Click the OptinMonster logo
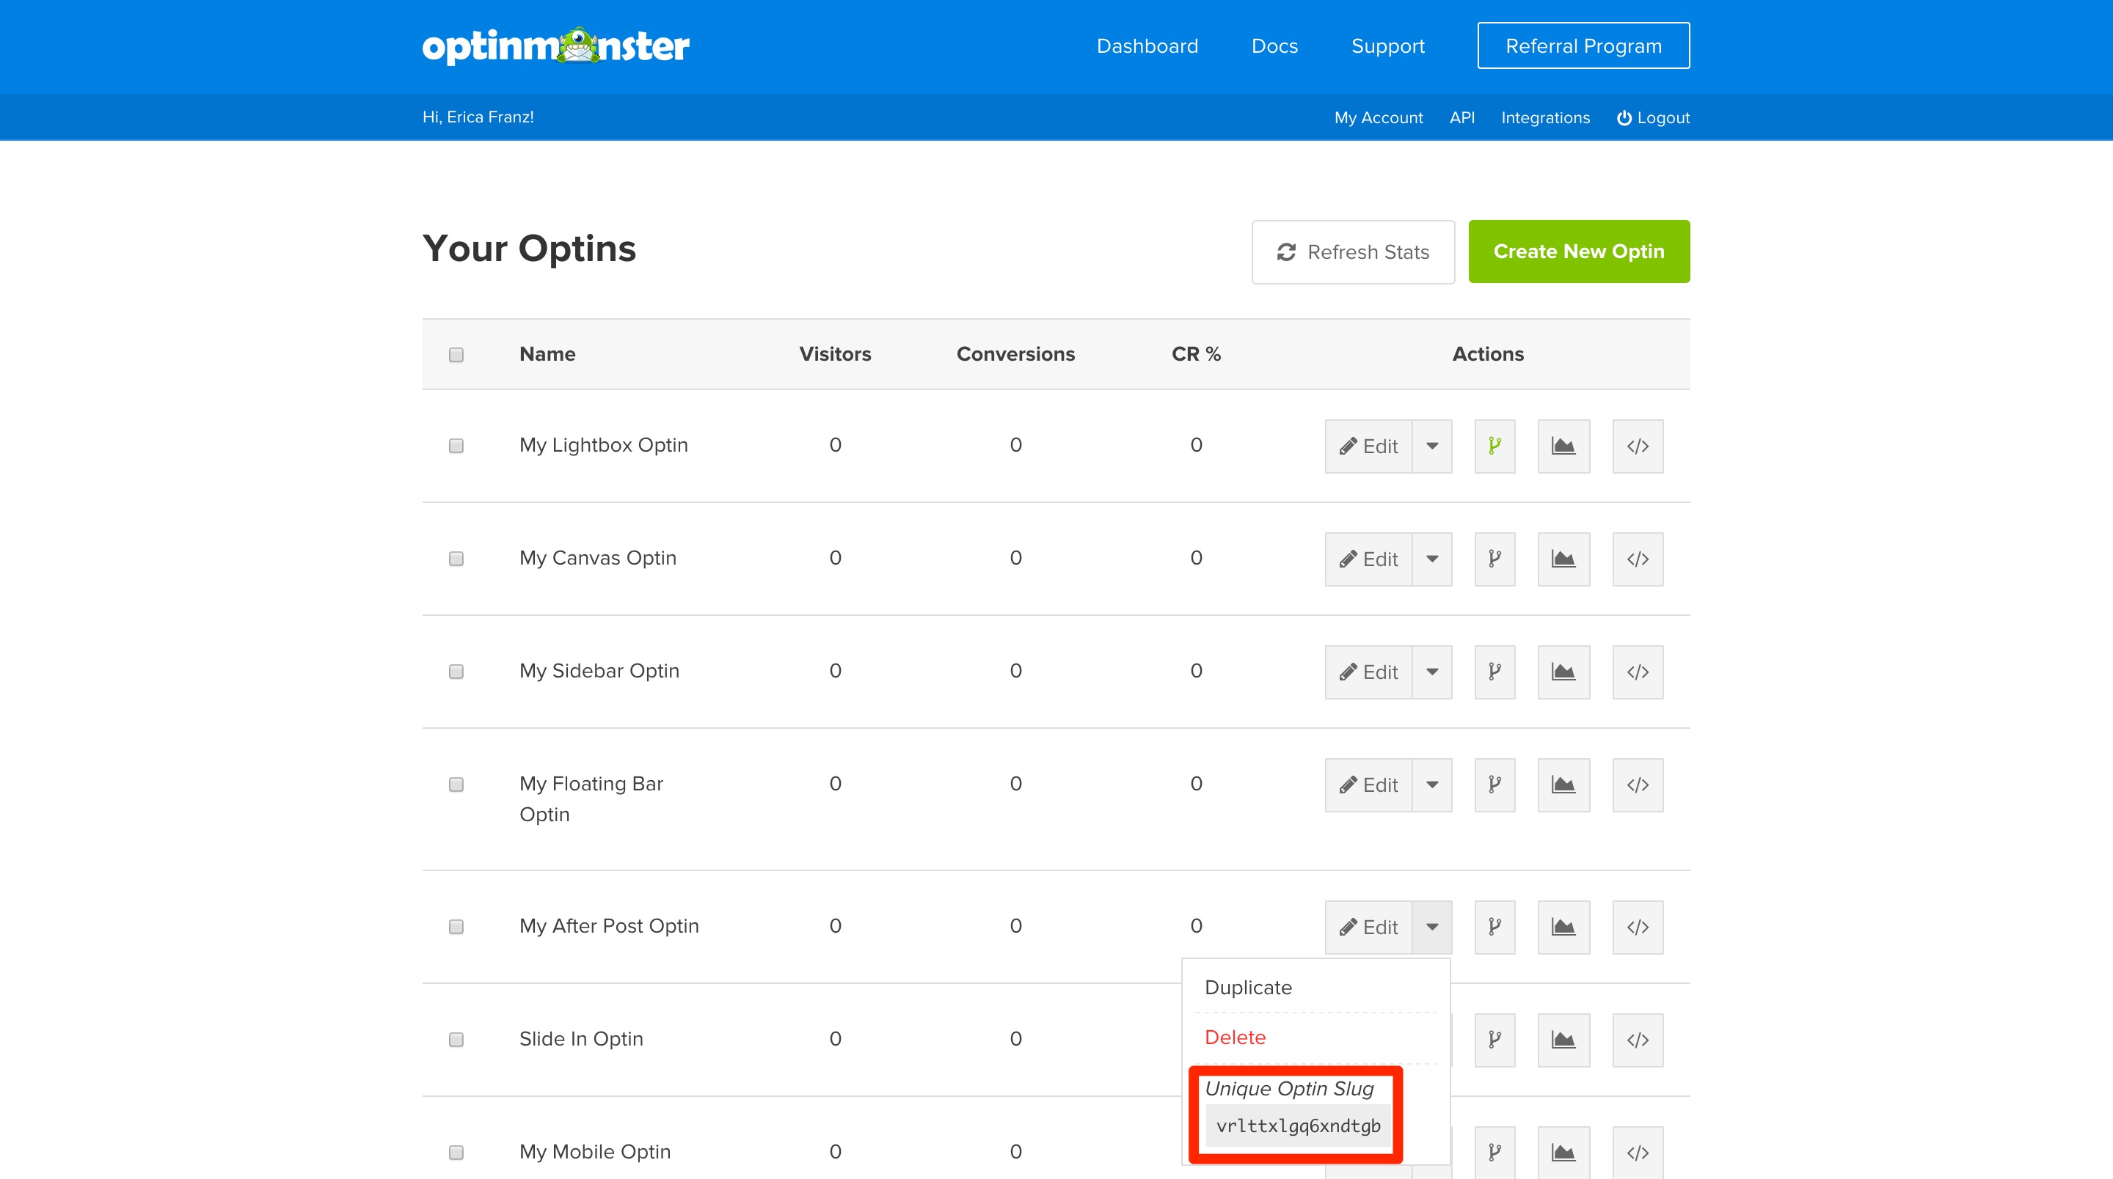Image resolution: width=2113 pixels, height=1179 pixels. click(555, 46)
